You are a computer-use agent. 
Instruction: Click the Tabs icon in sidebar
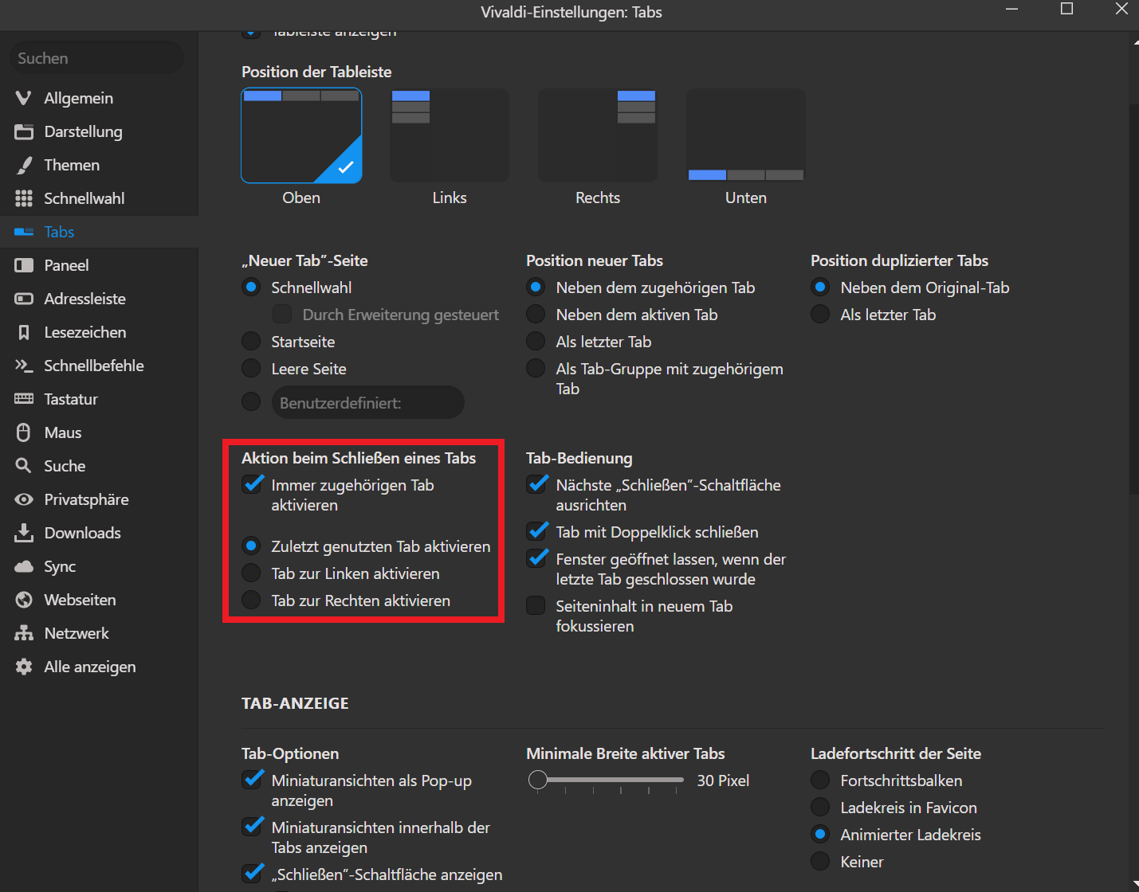pyautogui.click(x=24, y=232)
